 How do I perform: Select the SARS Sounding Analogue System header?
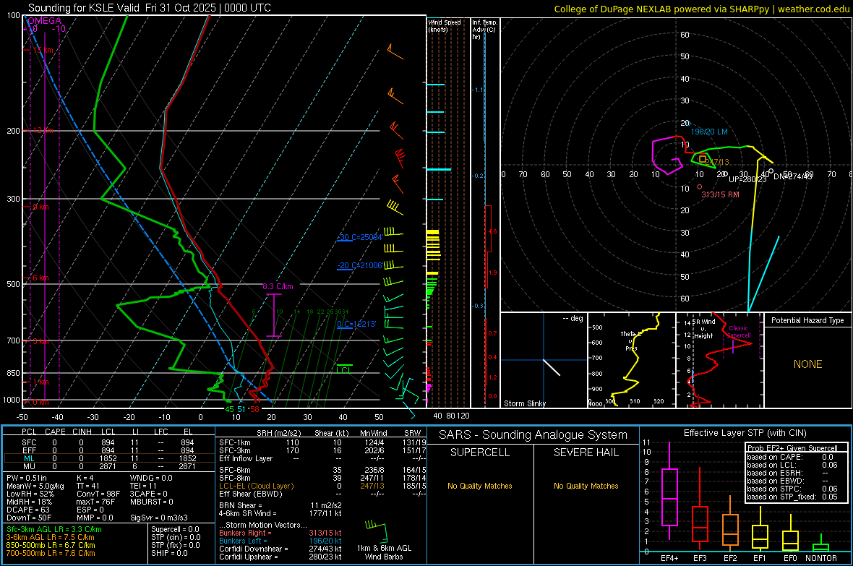[533, 435]
